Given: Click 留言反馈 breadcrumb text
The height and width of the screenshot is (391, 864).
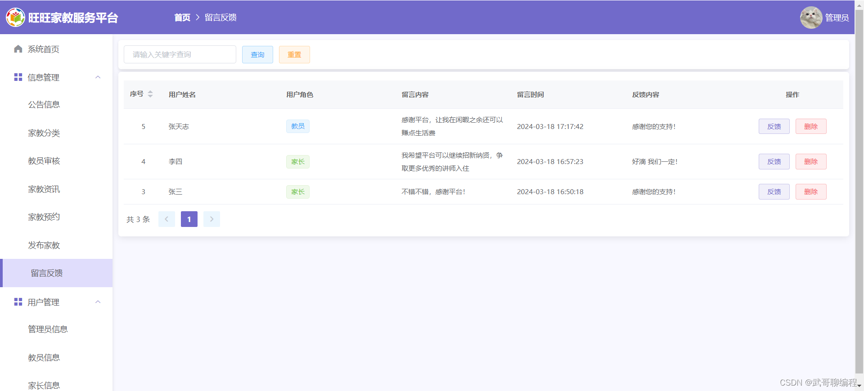Looking at the screenshot, I should 220,18.
